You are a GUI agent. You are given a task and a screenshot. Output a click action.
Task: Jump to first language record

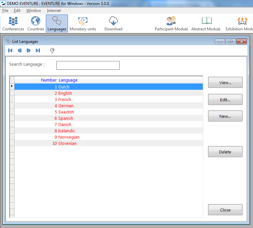pos(10,50)
